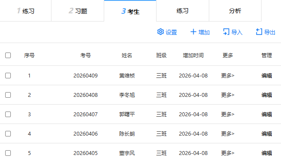The image size is (281, 161).
Task: Check the box for row 20260409
Action: 8,75
